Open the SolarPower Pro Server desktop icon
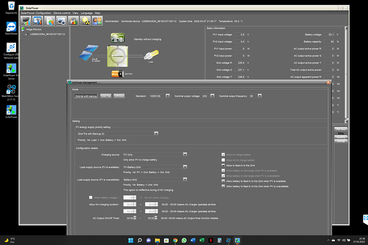 click(x=11, y=71)
